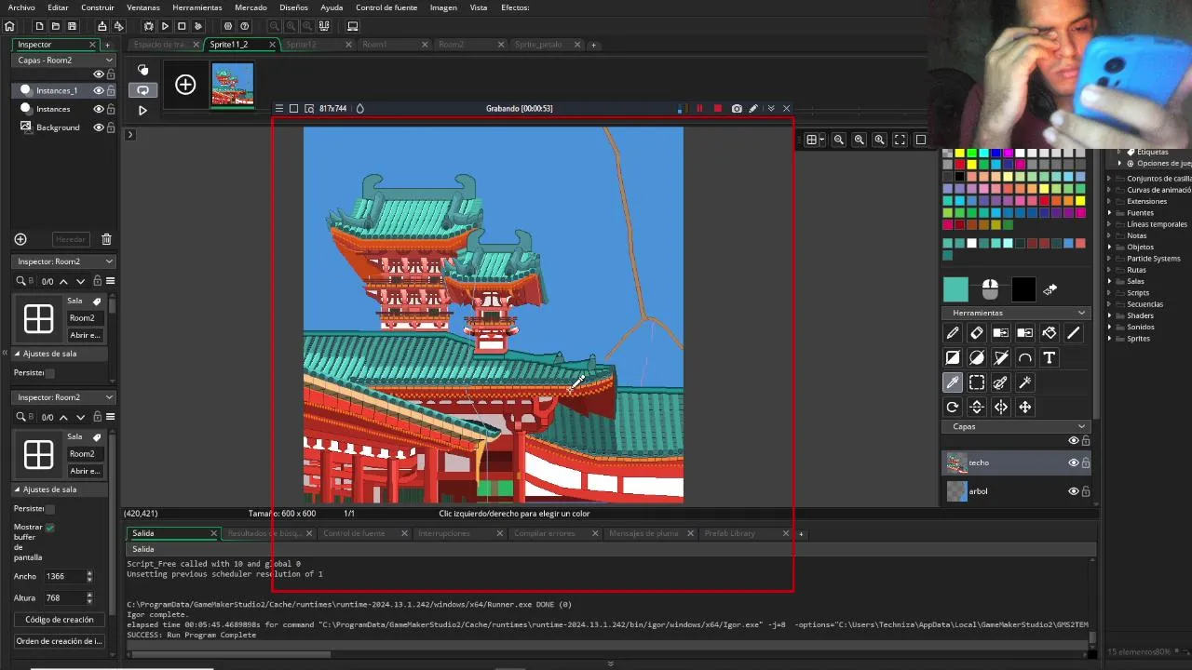Add a new frame with the plus tile
This screenshot has height=670, width=1192.
click(x=185, y=86)
